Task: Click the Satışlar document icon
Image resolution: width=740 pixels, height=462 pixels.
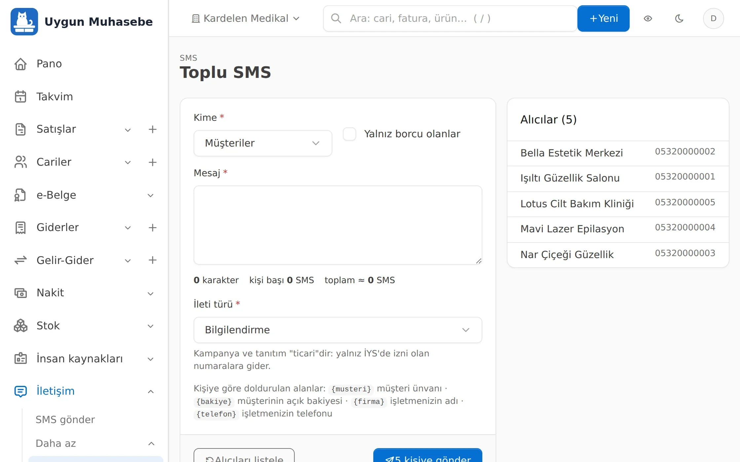Action: click(x=20, y=129)
